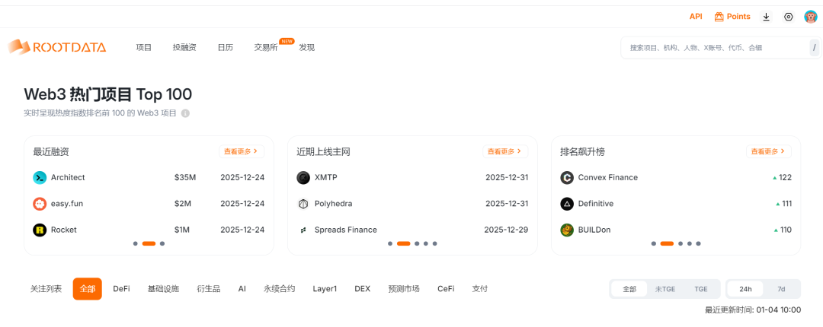Open the 发现 menu

tap(306, 48)
